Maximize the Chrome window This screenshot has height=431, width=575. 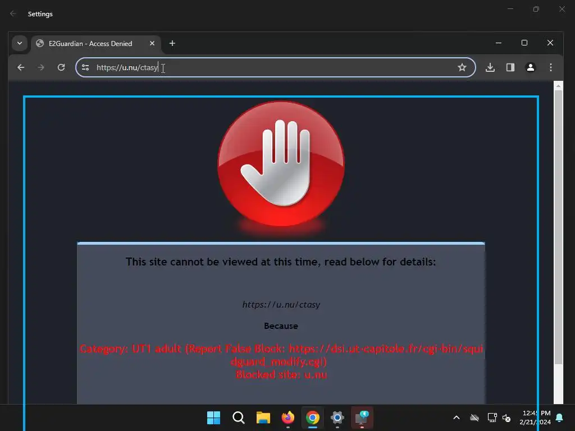(x=524, y=43)
